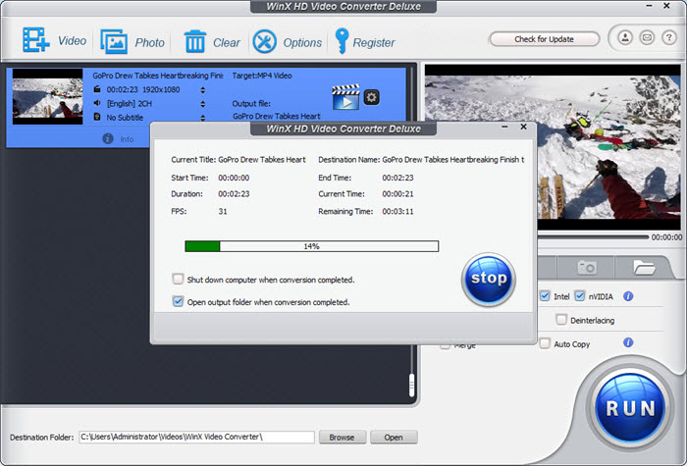This screenshot has height=466, width=687.
Task: Open help with the question mark icon
Action: click(668, 37)
